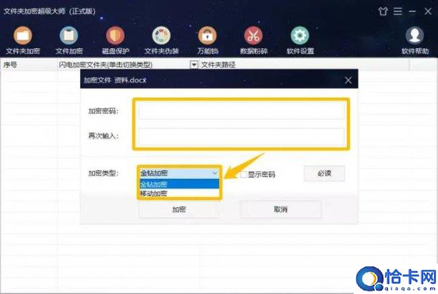Open the 闪电加密文件夹 type switch dropdown arrow
The width and height of the screenshot is (438, 294).
tap(194, 65)
